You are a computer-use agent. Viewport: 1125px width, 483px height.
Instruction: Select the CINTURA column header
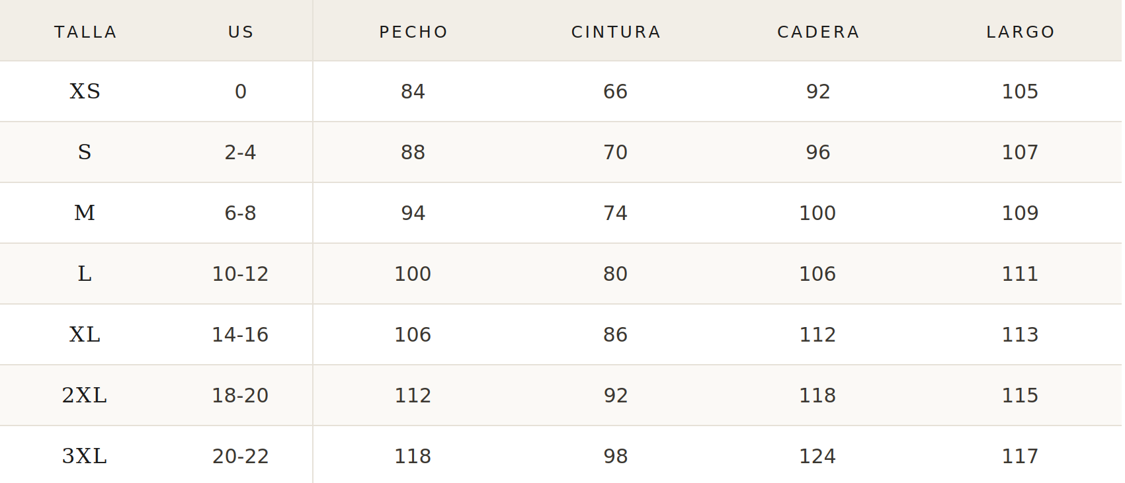616,32
